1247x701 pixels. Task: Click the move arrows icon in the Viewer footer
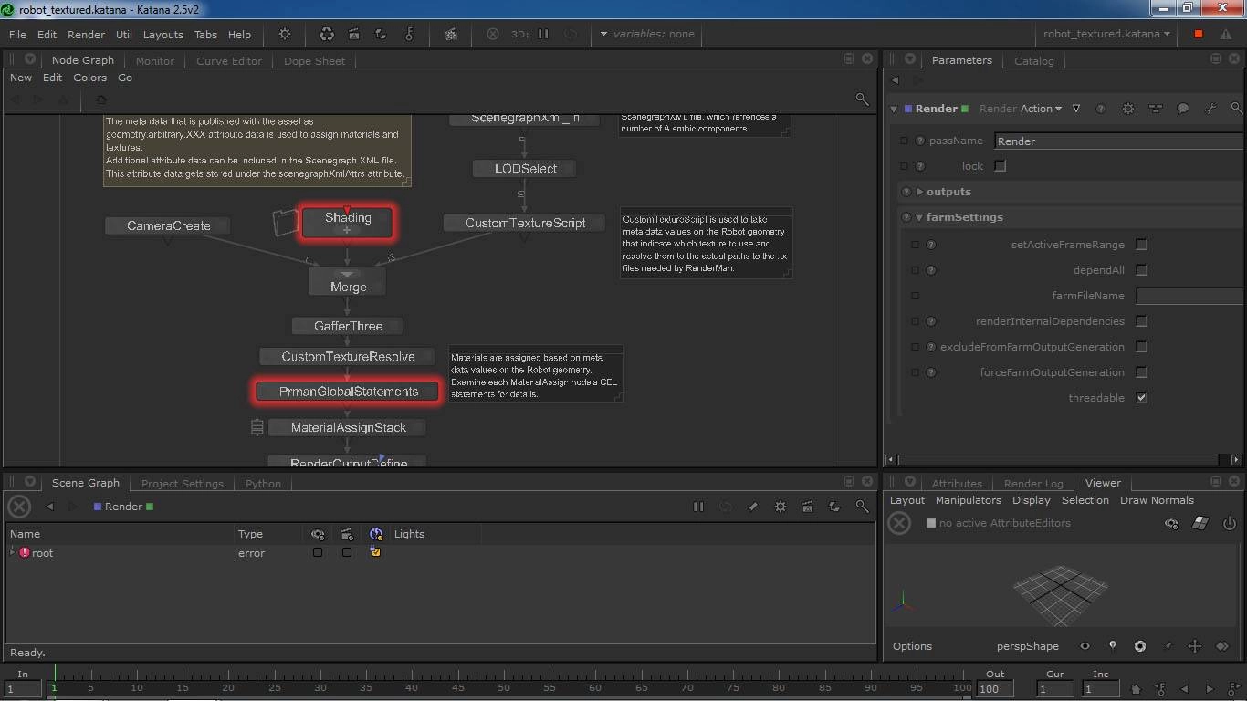(x=1195, y=646)
